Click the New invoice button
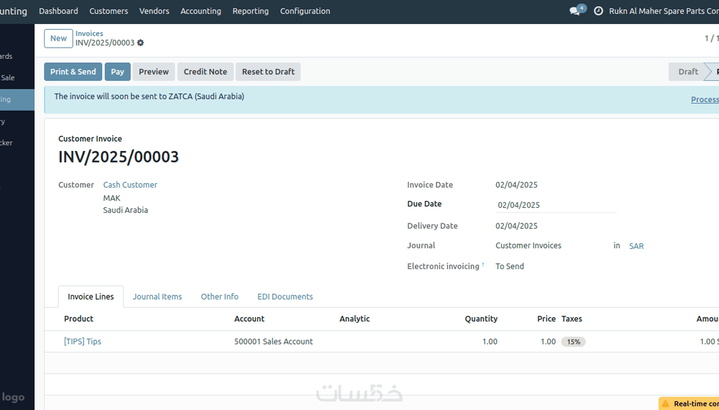Viewport: 719px width, 410px height. [x=58, y=38]
